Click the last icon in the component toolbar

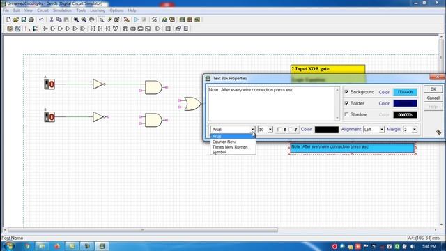coord(186,29)
